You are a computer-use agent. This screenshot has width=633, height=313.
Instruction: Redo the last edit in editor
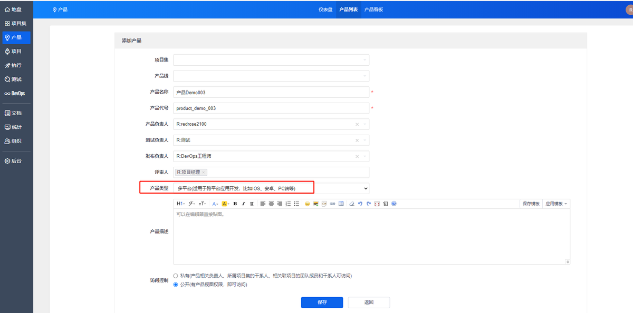369,204
